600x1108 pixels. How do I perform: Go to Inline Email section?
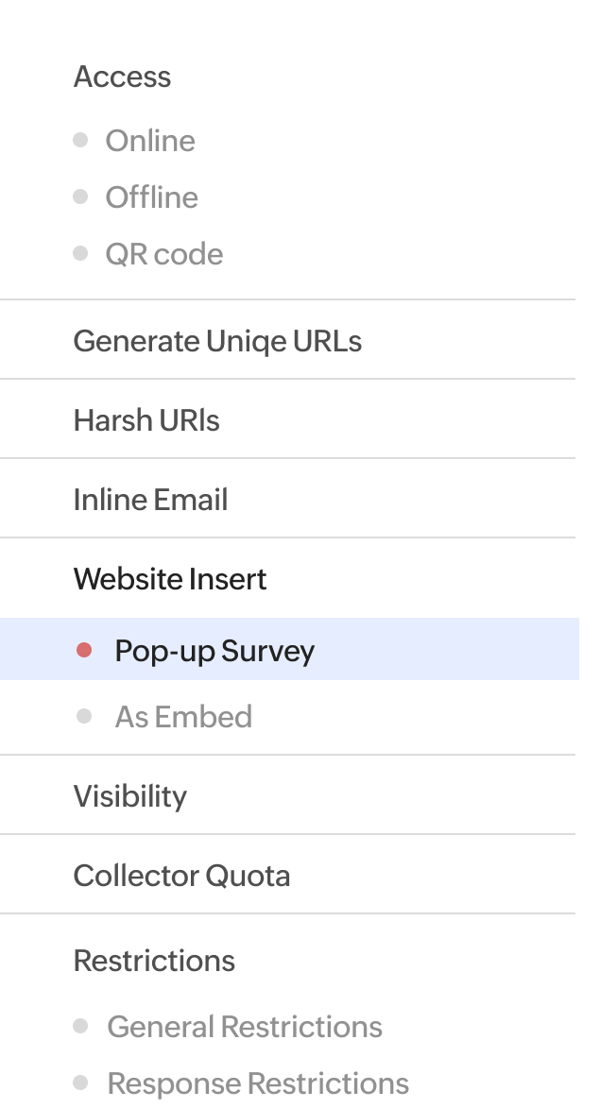click(151, 500)
